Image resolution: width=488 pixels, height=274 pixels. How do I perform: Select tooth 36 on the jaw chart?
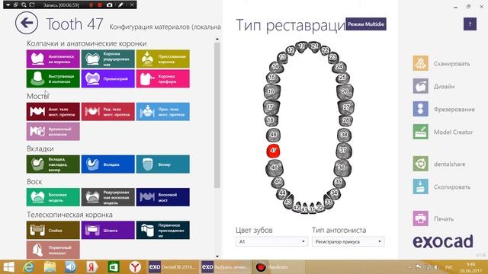[x=342, y=167]
